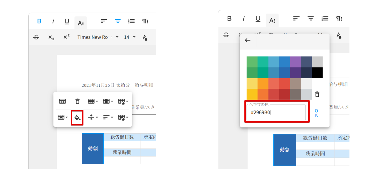The width and height of the screenshot is (391, 183).
Task: Open the Times New Roman font family dropdown
Action: click(x=98, y=37)
